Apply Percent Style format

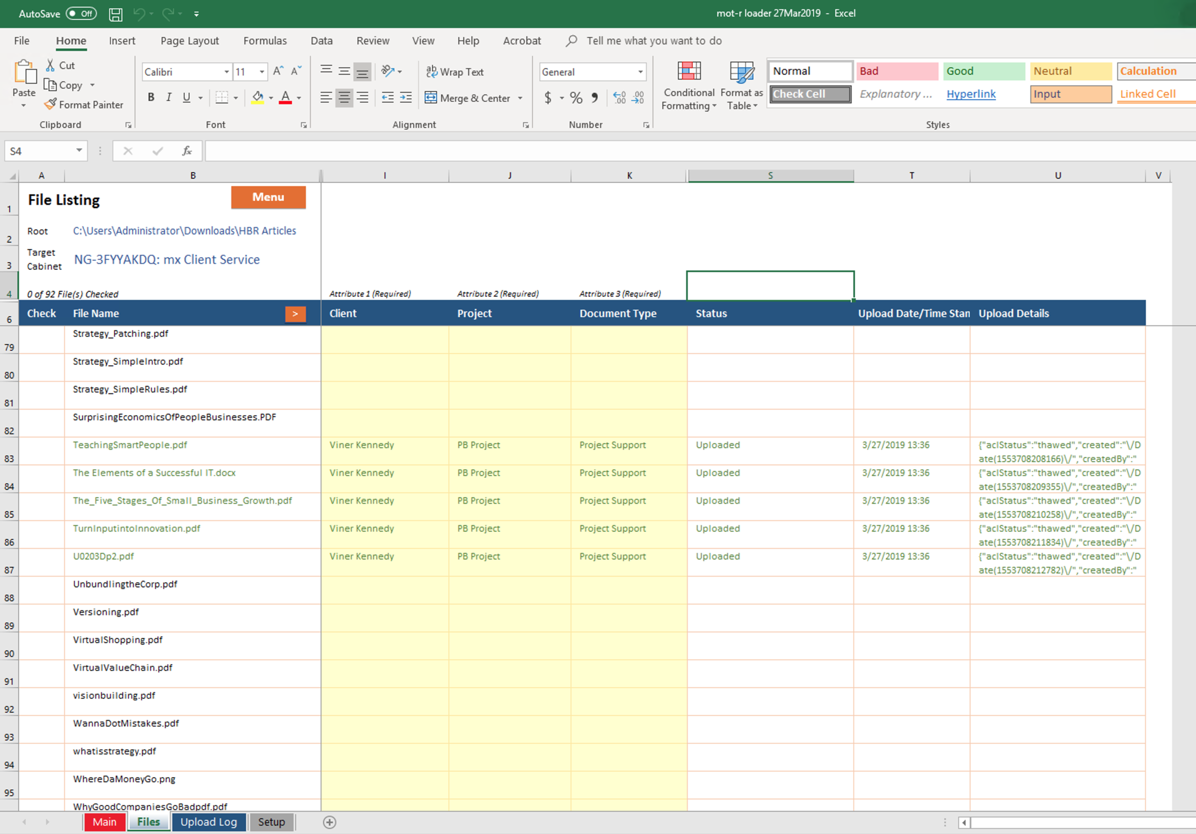(576, 98)
